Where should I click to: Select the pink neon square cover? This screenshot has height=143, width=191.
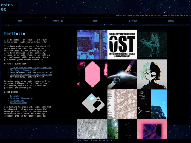[x=152, y=129]
